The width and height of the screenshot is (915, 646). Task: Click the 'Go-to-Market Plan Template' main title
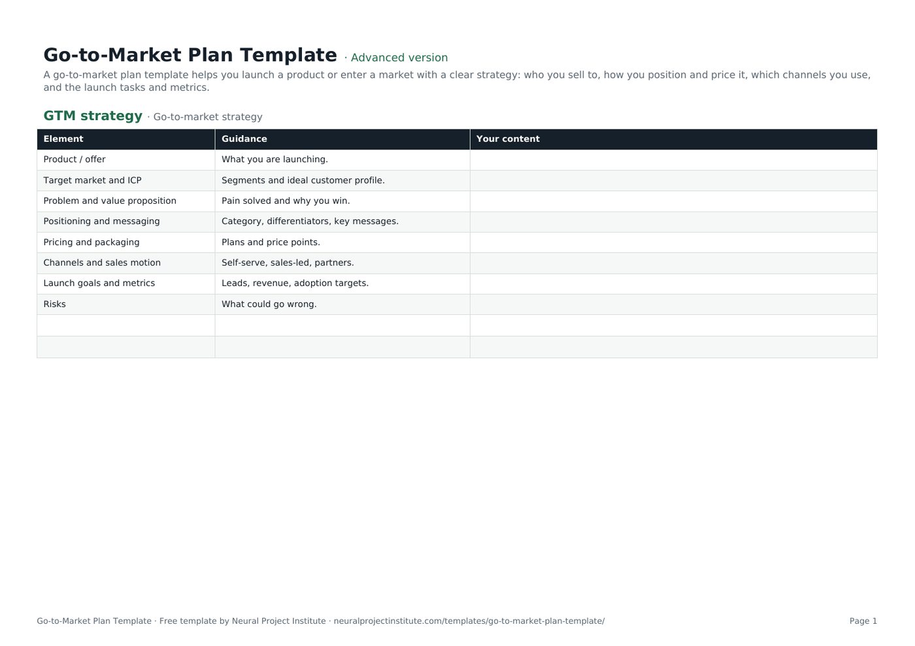click(190, 56)
